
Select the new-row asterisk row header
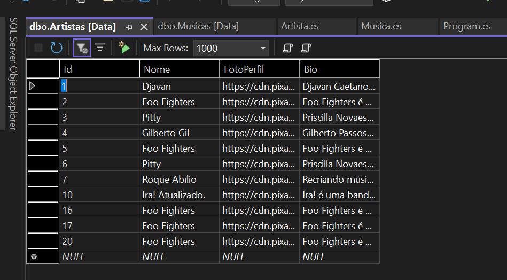pos(43,256)
